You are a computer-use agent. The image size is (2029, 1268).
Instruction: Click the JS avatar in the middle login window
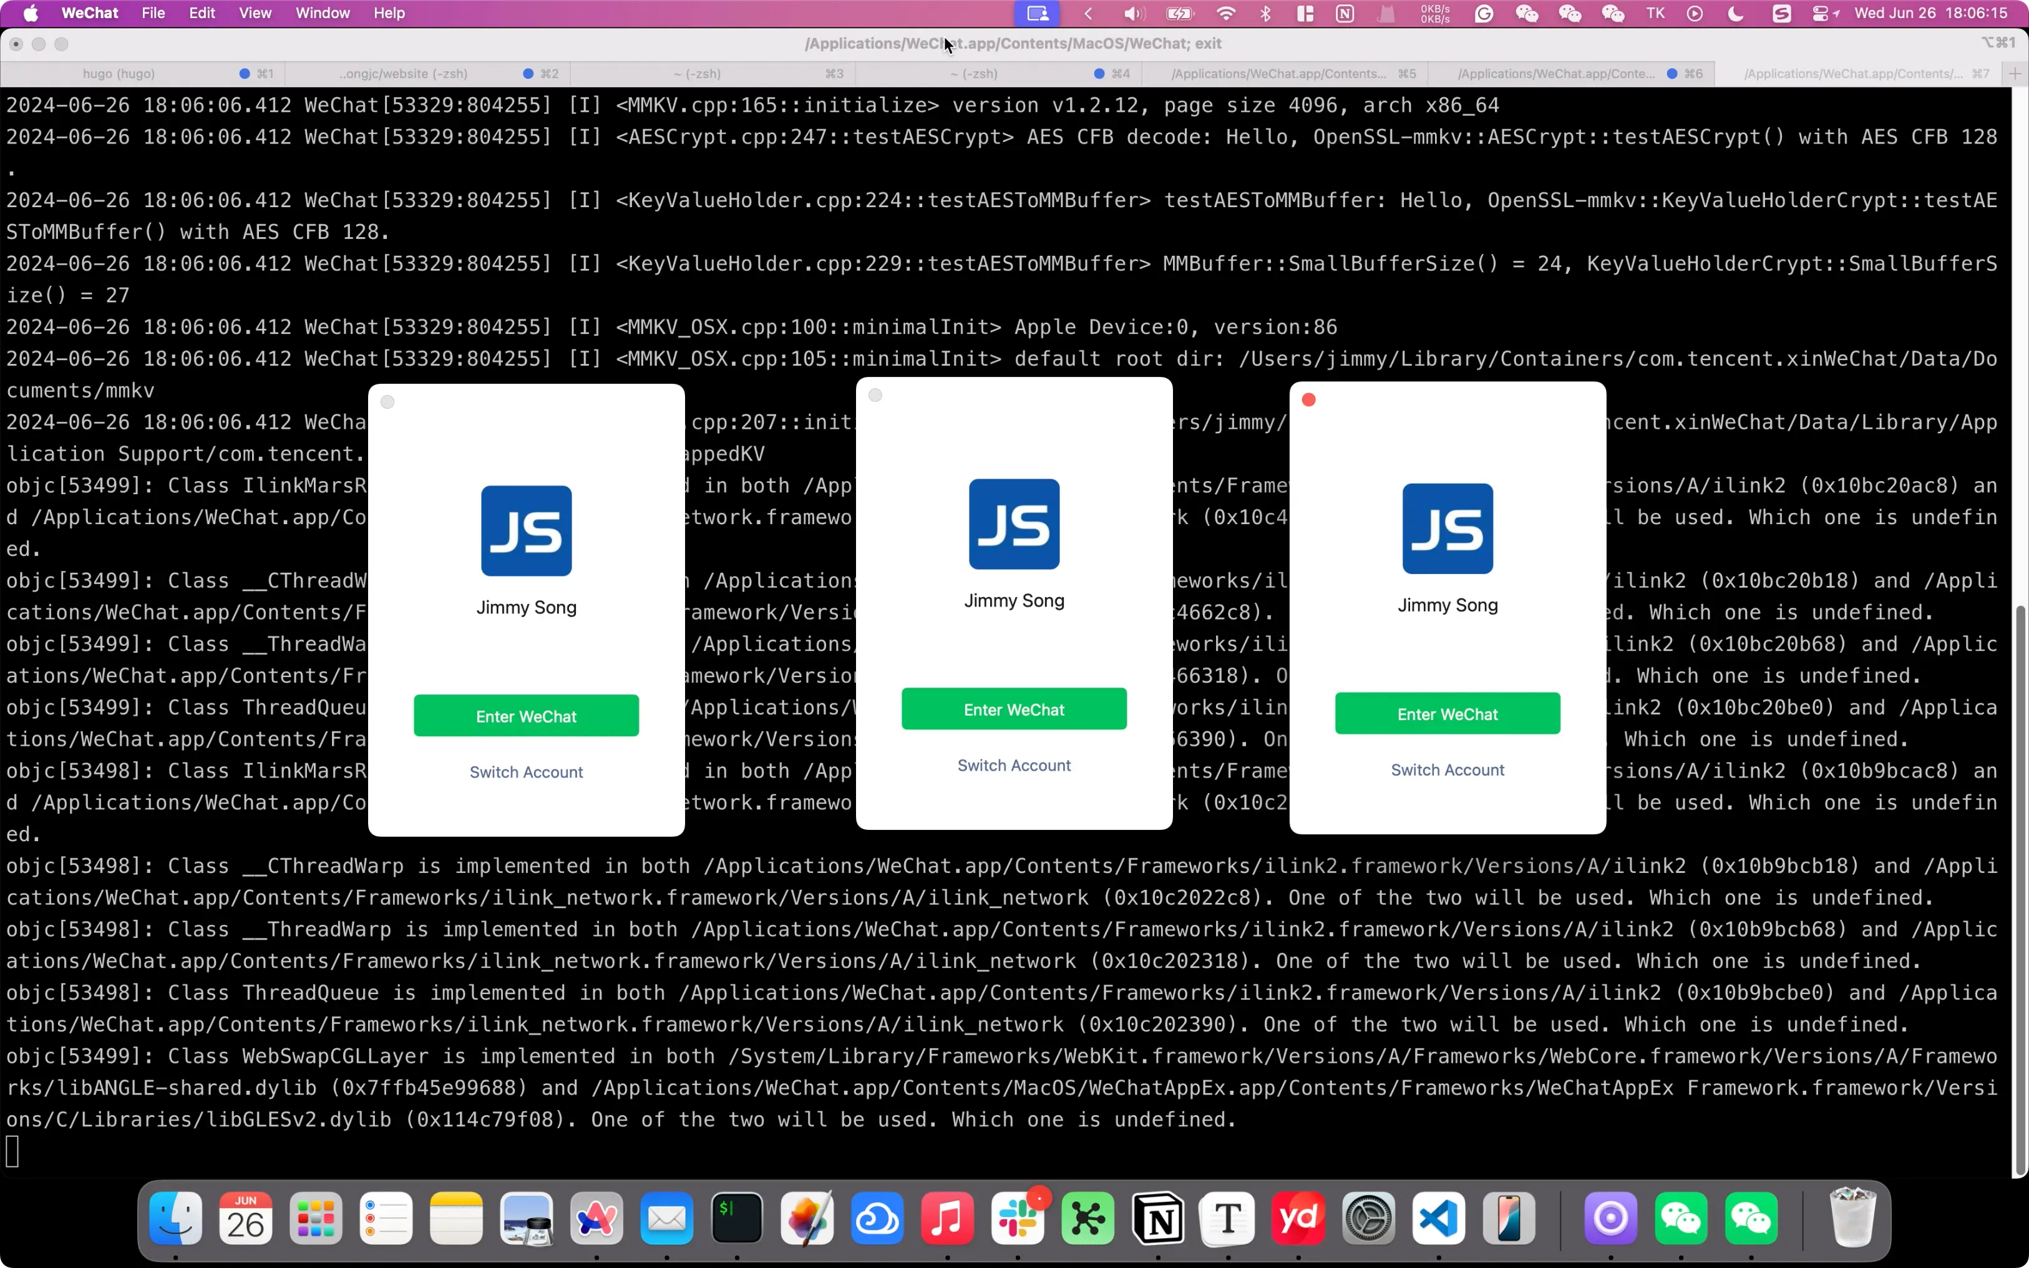coord(1015,524)
